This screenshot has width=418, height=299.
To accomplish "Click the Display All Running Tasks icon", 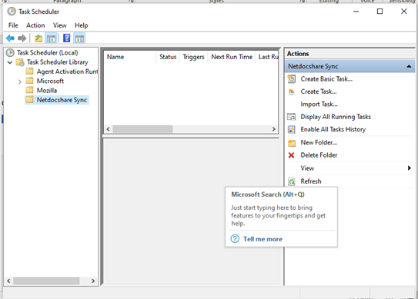I will (292, 117).
